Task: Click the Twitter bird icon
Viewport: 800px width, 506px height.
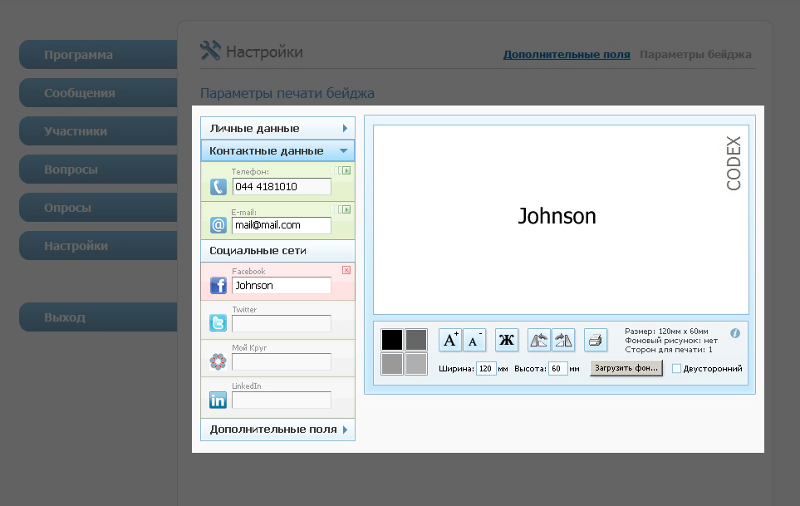Action: [218, 323]
